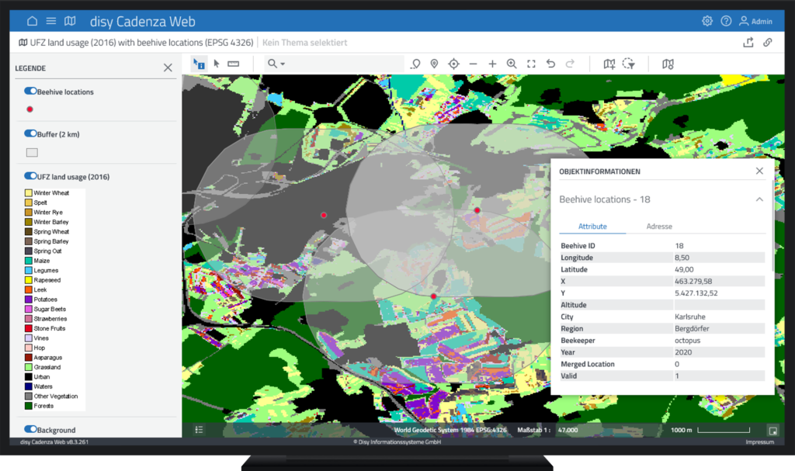Open the Impressum link
795x471 pixels.
tap(759, 442)
